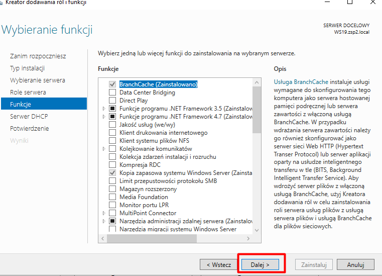Toggle Monitor portu LPR checkbox
This screenshot has width=382, height=276.
(112, 205)
